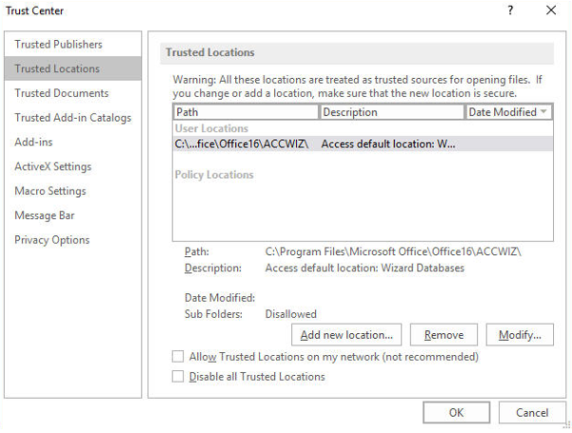Switch to the Add-ins section
This screenshot has width=572, height=433.
32,142
